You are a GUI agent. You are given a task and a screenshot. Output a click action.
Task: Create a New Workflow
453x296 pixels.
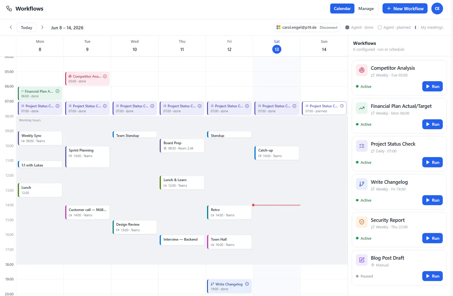(405, 8)
